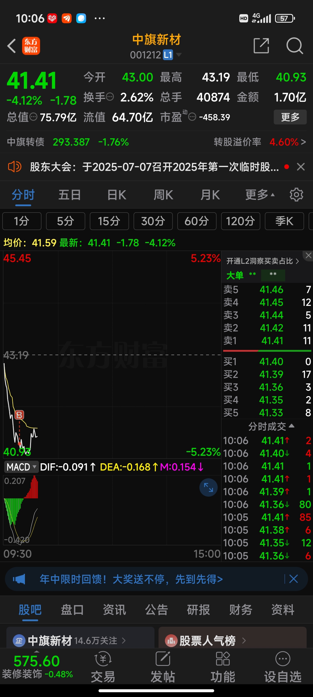Open the search magnifier icon

[294, 46]
